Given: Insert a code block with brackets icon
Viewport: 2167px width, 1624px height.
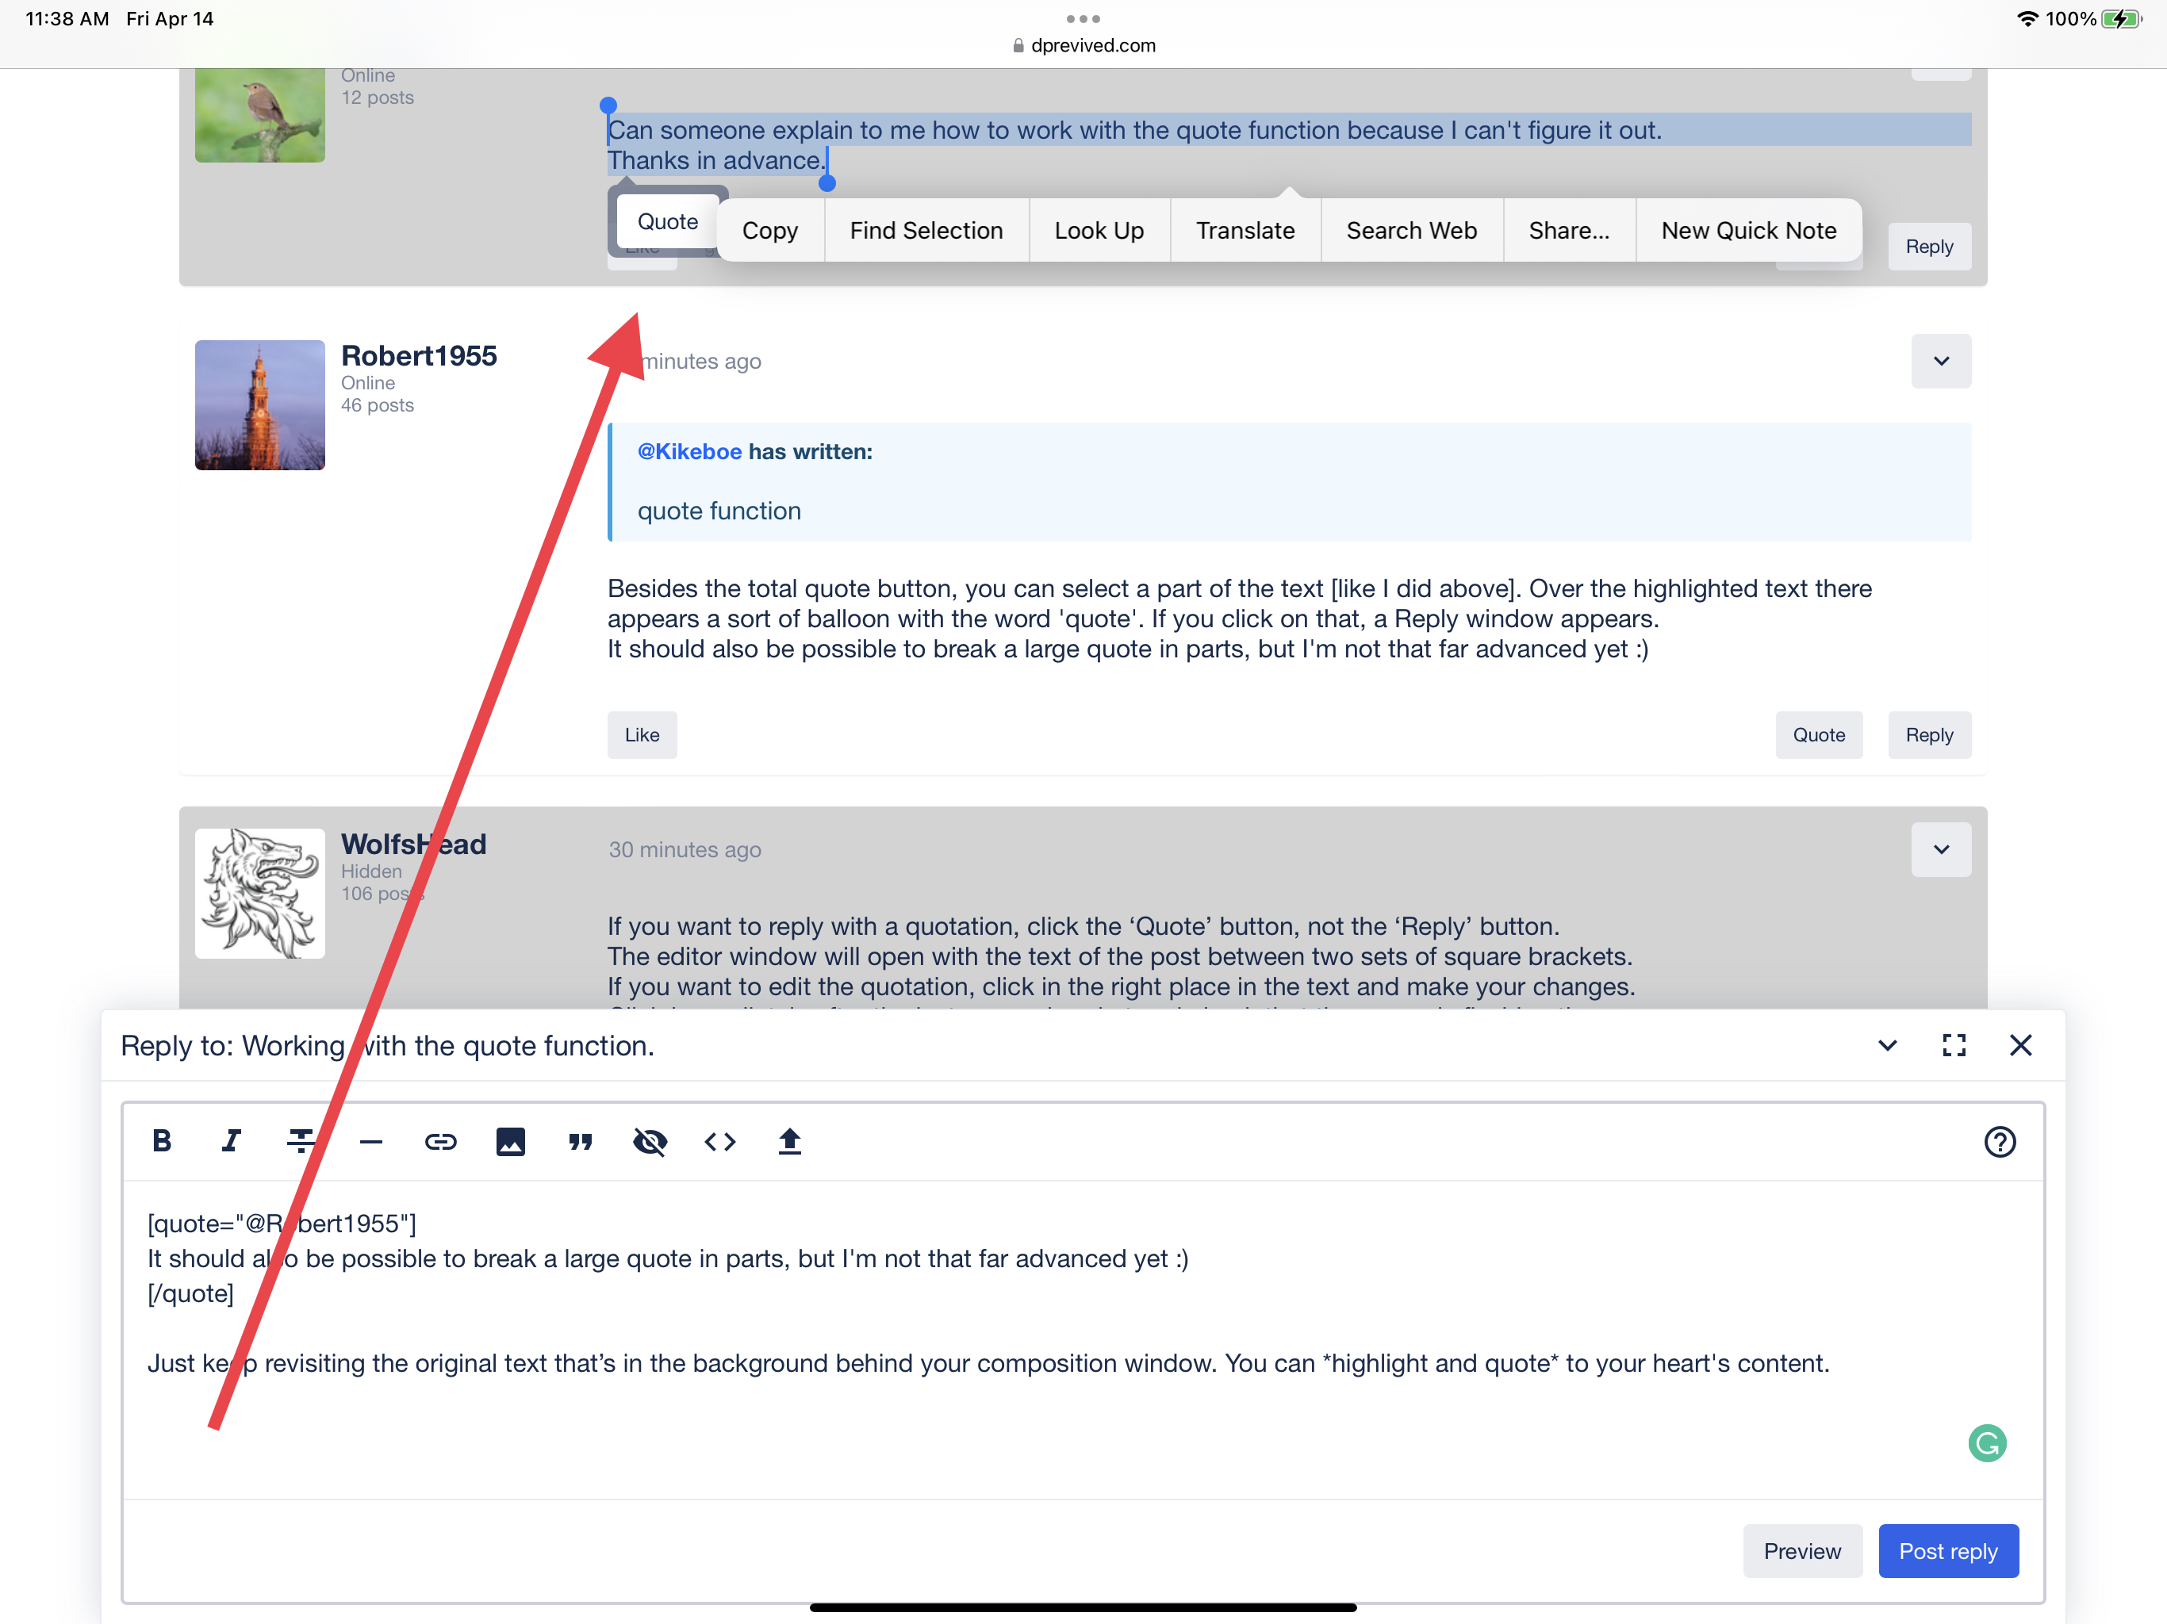Looking at the screenshot, I should tap(720, 1141).
